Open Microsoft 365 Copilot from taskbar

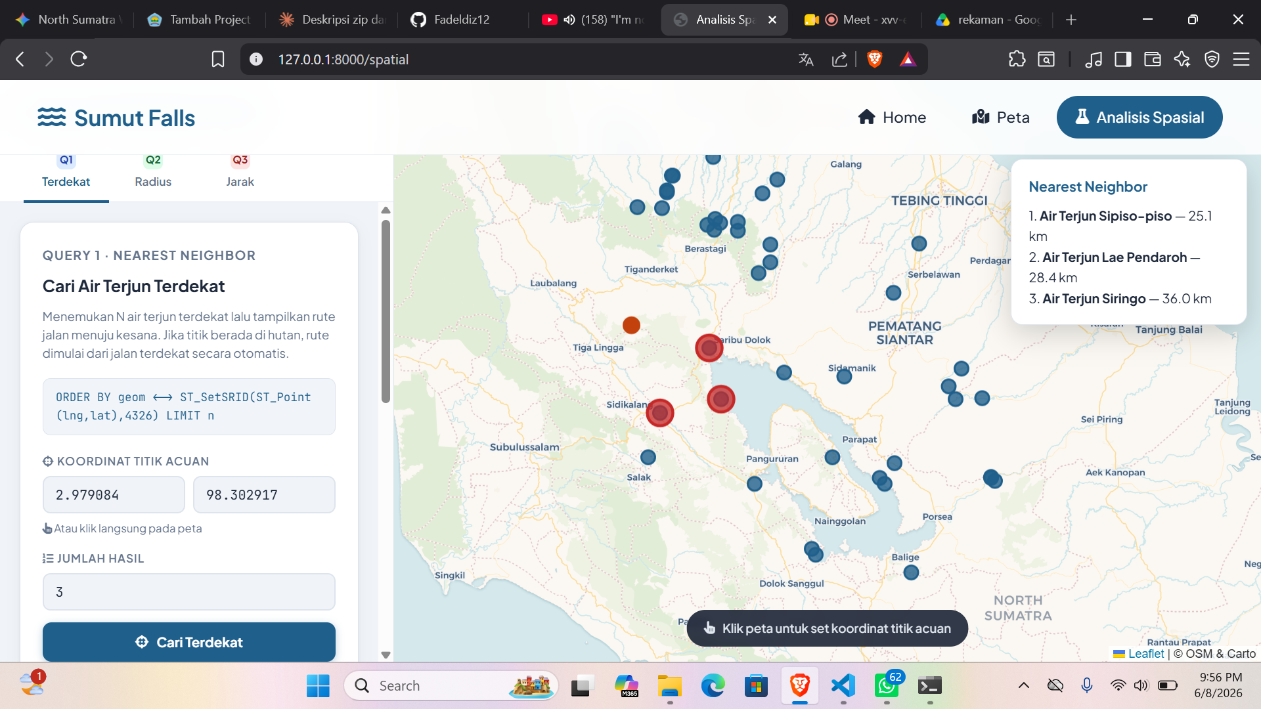(x=626, y=686)
